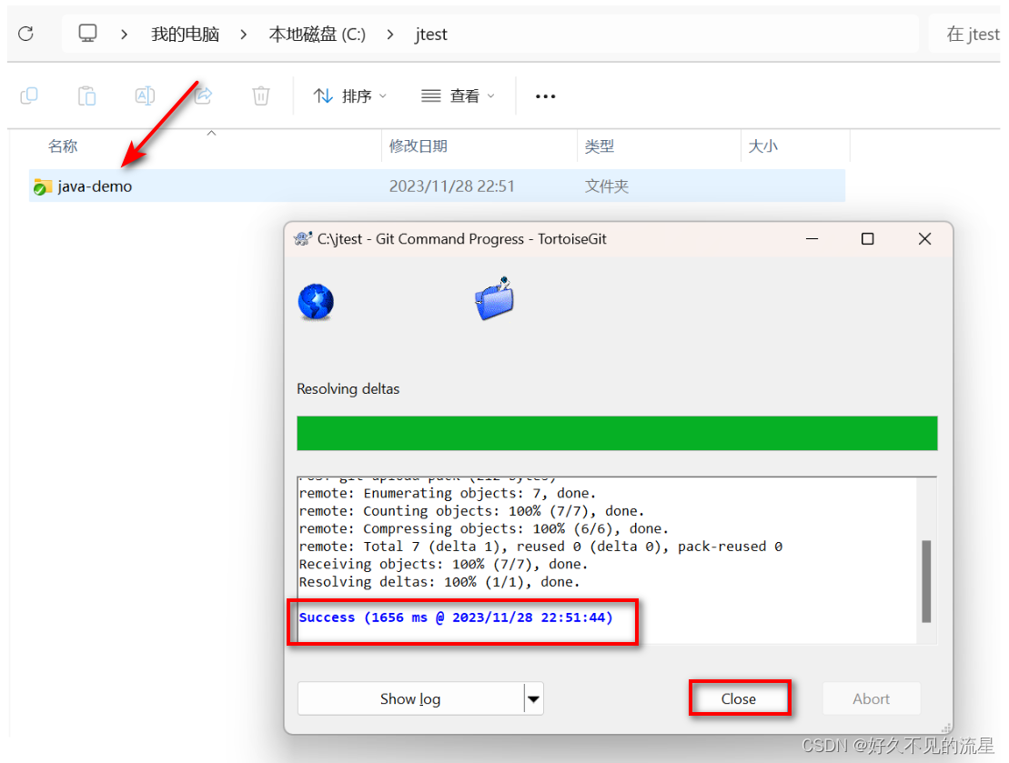Open the 查看 view dropdown

coord(458,95)
